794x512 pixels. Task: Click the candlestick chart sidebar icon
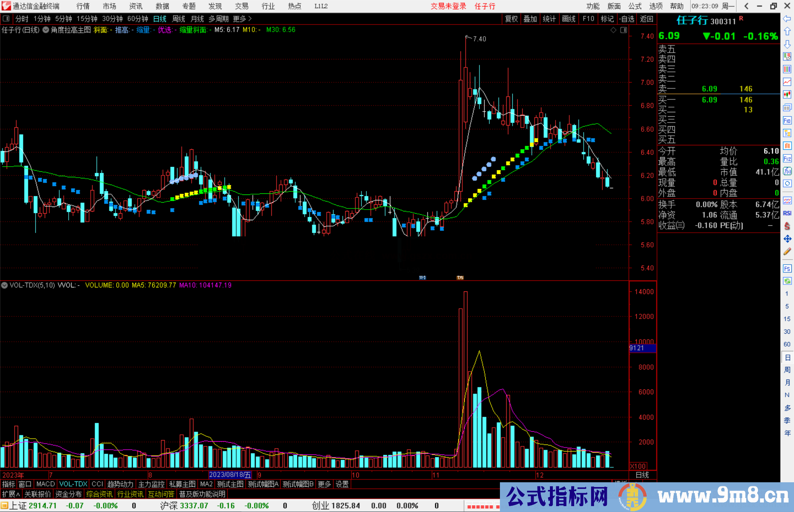click(787, 95)
